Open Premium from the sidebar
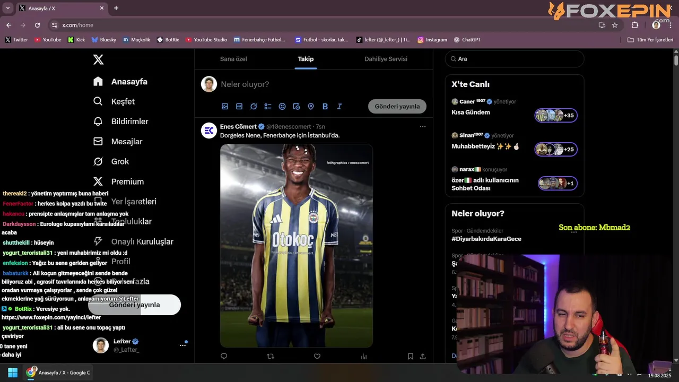Image resolution: width=679 pixels, height=382 pixels. [118, 181]
